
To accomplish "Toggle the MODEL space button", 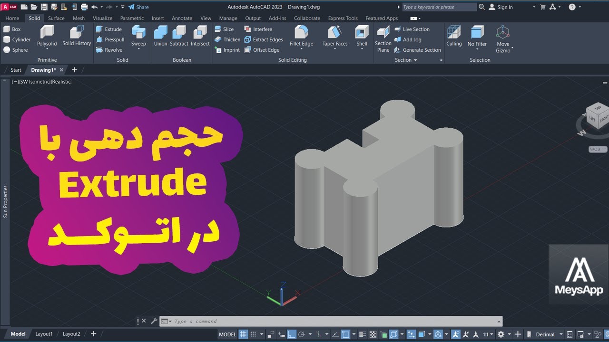I will point(227,334).
